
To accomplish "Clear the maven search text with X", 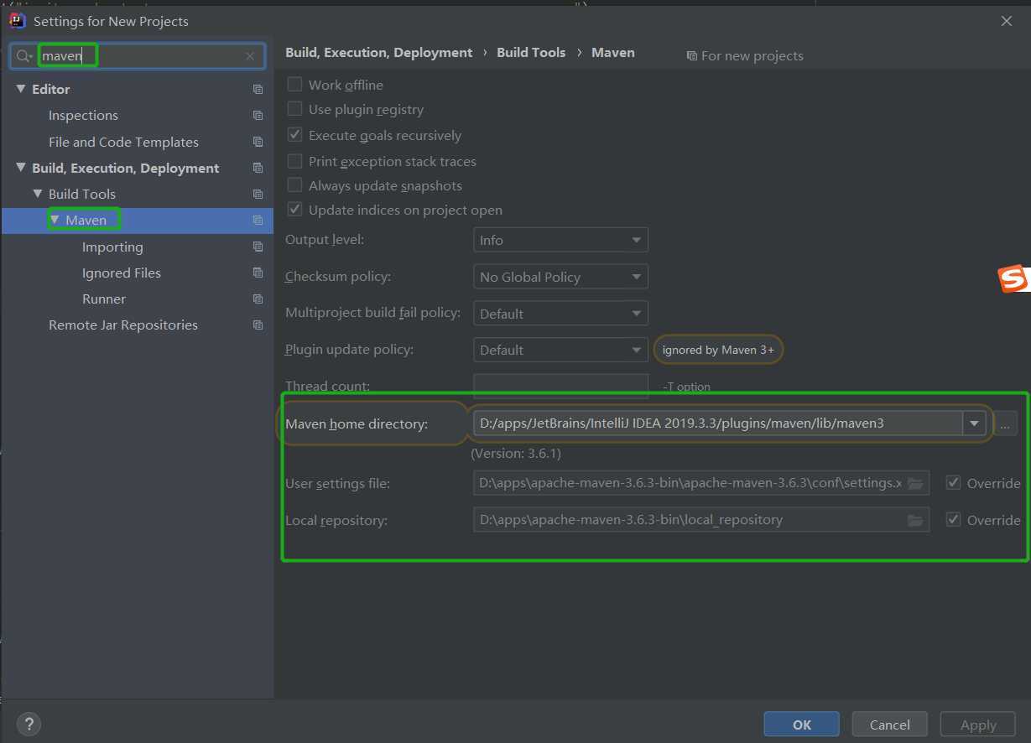I will pos(250,56).
